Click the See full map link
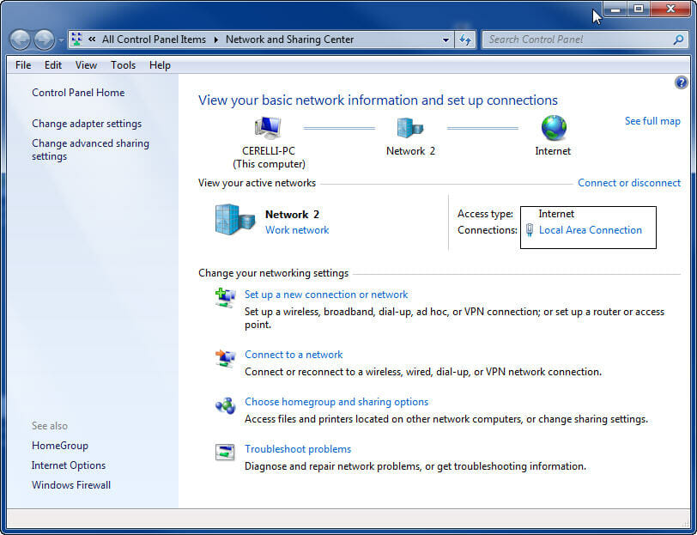Image resolution: width=697 pixels, height=535 pixels. click(652, 121)
